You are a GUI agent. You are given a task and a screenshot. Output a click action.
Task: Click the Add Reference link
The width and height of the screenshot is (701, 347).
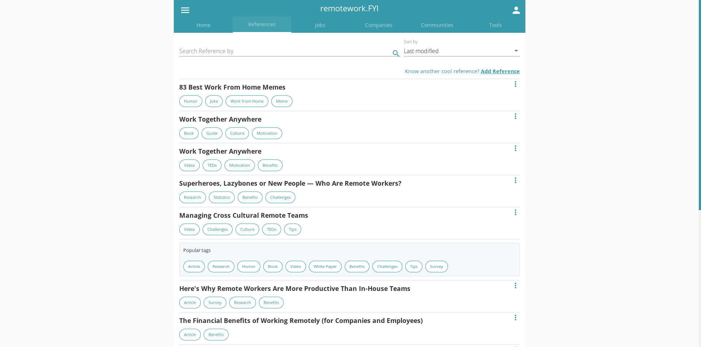point(500,71)
